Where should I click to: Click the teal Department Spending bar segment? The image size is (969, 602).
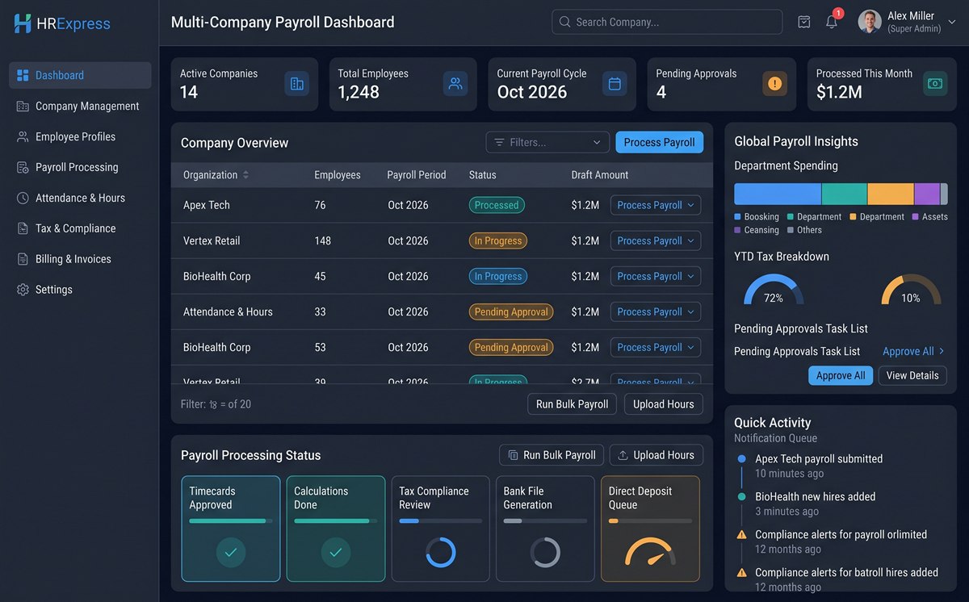[845, 194]
